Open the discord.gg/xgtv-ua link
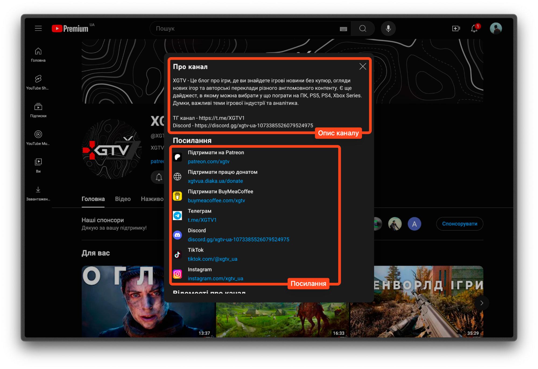Image resolution: width=538 pixels, height=369 pixels. 238,239
